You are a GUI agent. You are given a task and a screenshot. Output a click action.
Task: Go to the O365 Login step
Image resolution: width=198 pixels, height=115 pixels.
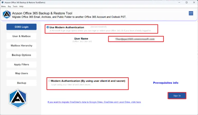click(x=22, y=27)
